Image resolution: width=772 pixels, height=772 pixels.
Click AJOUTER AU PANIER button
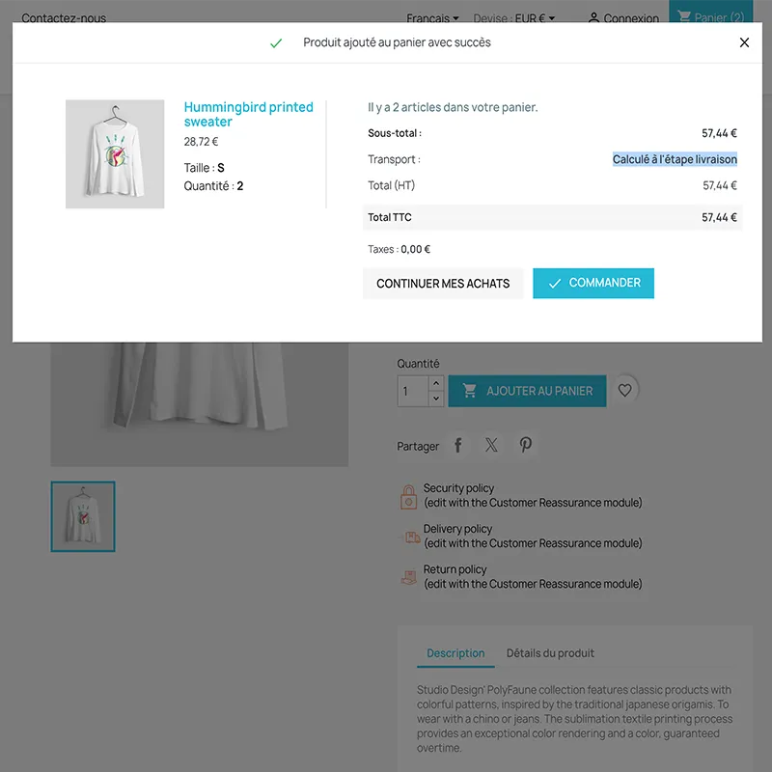tap(527, 392)
